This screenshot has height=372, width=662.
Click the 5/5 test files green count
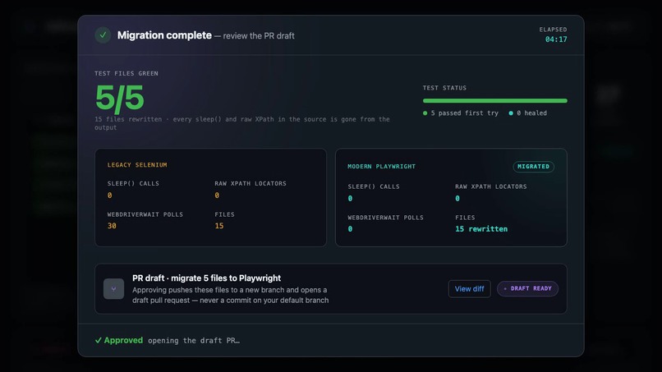point(119,98)
